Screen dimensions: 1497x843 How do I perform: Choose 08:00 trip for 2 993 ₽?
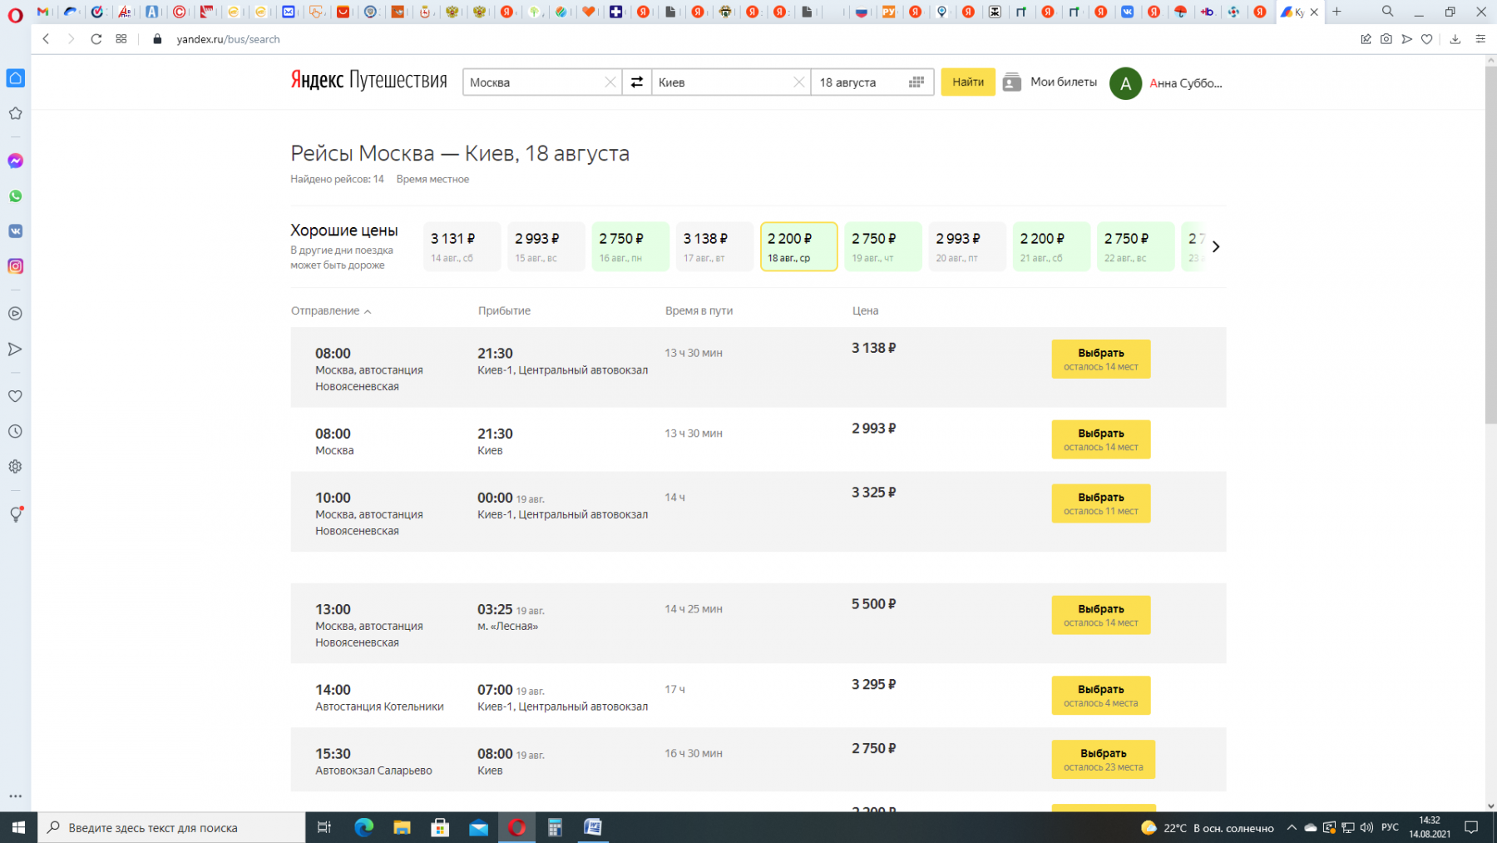[1101, 439]
